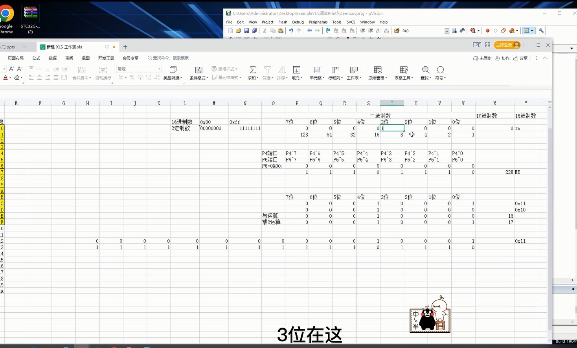Click the percent style icon
The image size is (577, 348).
pos(132,78)
